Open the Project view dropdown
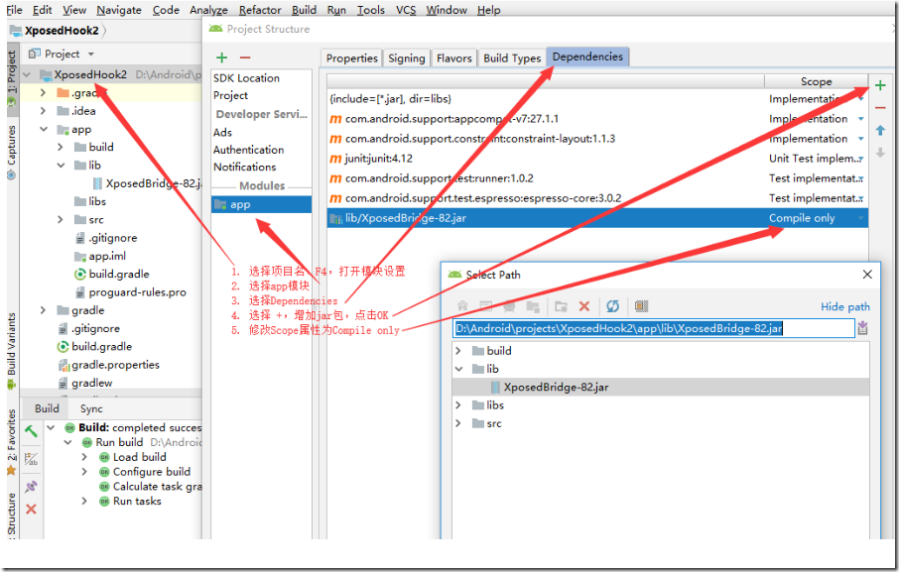 click(90, 54)
